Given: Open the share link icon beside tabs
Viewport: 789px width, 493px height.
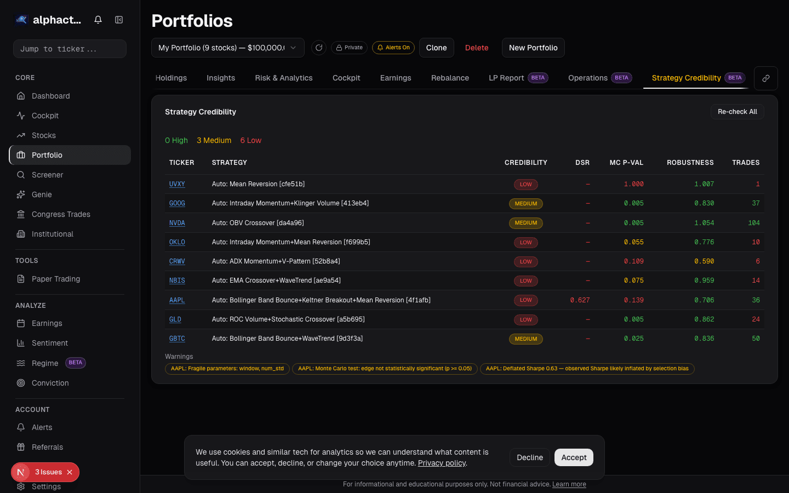Looking at the screenshot, I should [765, 78].
